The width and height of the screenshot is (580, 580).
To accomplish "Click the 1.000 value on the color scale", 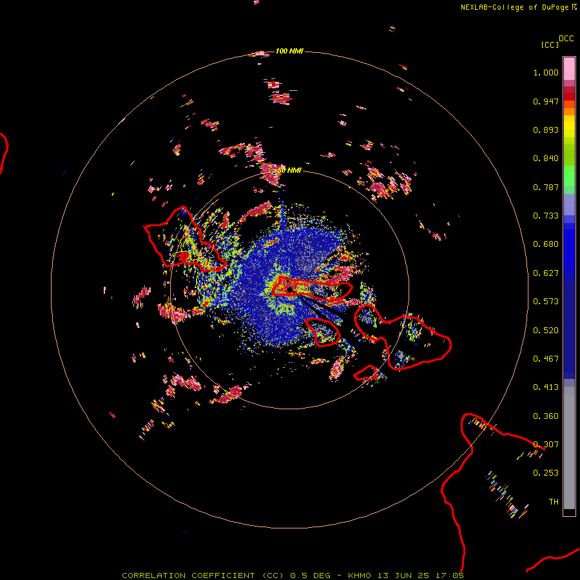I will [546, 72].
